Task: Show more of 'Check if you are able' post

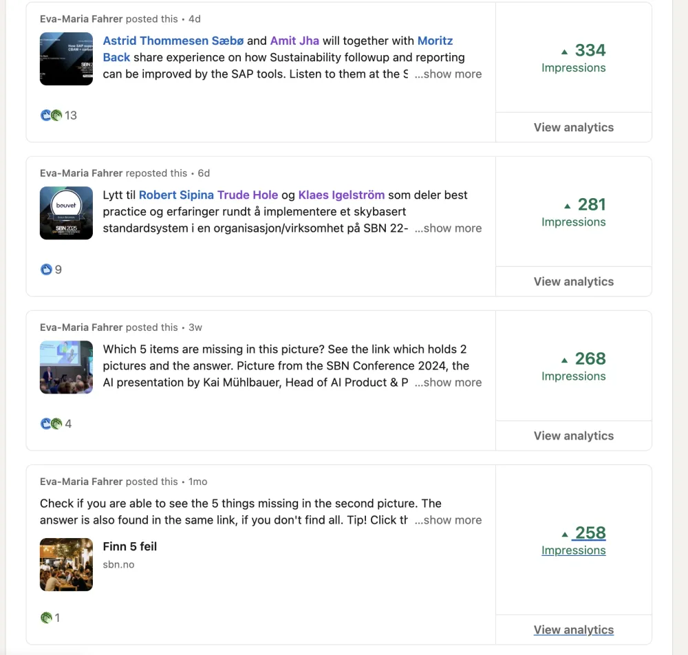Action: pos(448,520)
